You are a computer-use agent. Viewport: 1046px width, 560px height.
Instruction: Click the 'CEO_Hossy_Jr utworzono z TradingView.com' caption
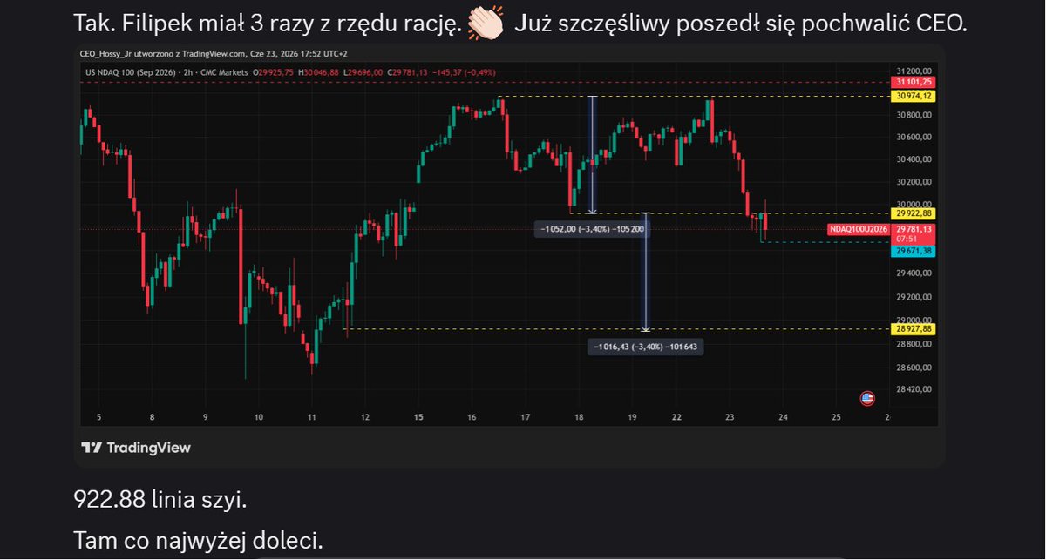pyautogui.click(x=161, y=55)
